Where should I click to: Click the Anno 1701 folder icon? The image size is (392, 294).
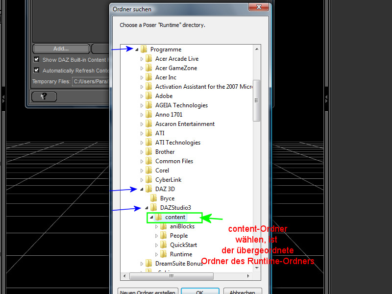pos(149,115)
